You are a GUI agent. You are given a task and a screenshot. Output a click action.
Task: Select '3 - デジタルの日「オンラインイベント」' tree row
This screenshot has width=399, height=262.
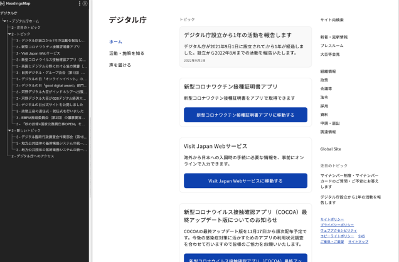51,79
